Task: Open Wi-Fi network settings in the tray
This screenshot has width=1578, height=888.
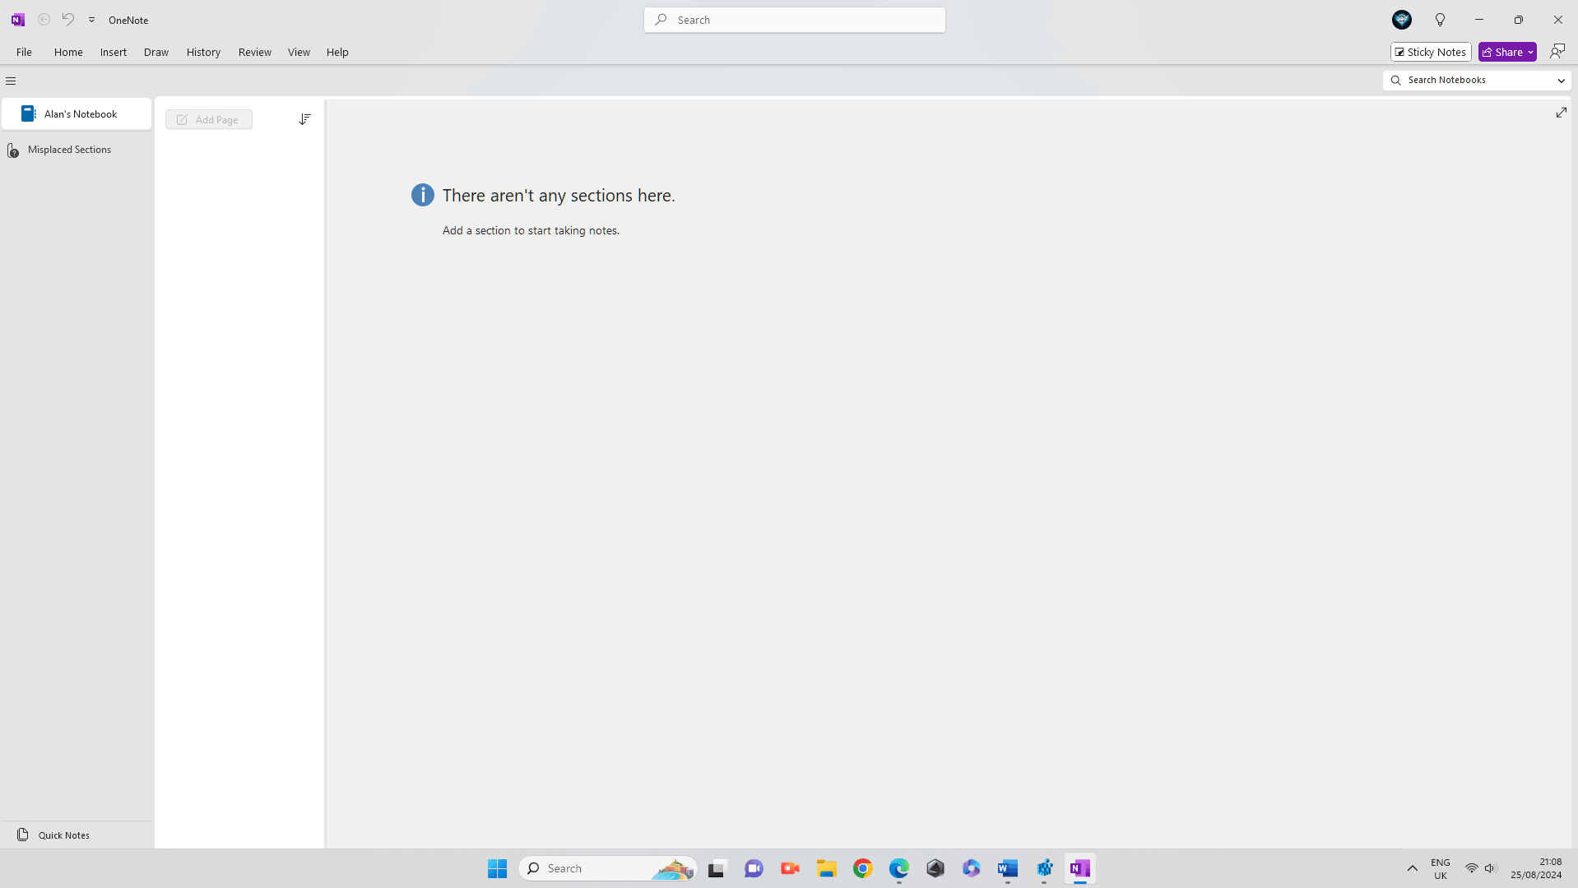Action: pos(1471,869)
